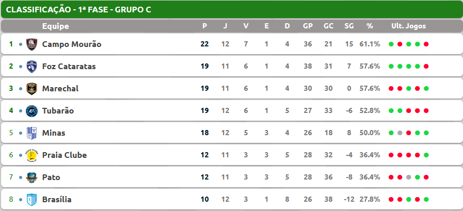The image size is (463, 211).
Task: Select the Praia Clube team name
Action: [65, 155]
